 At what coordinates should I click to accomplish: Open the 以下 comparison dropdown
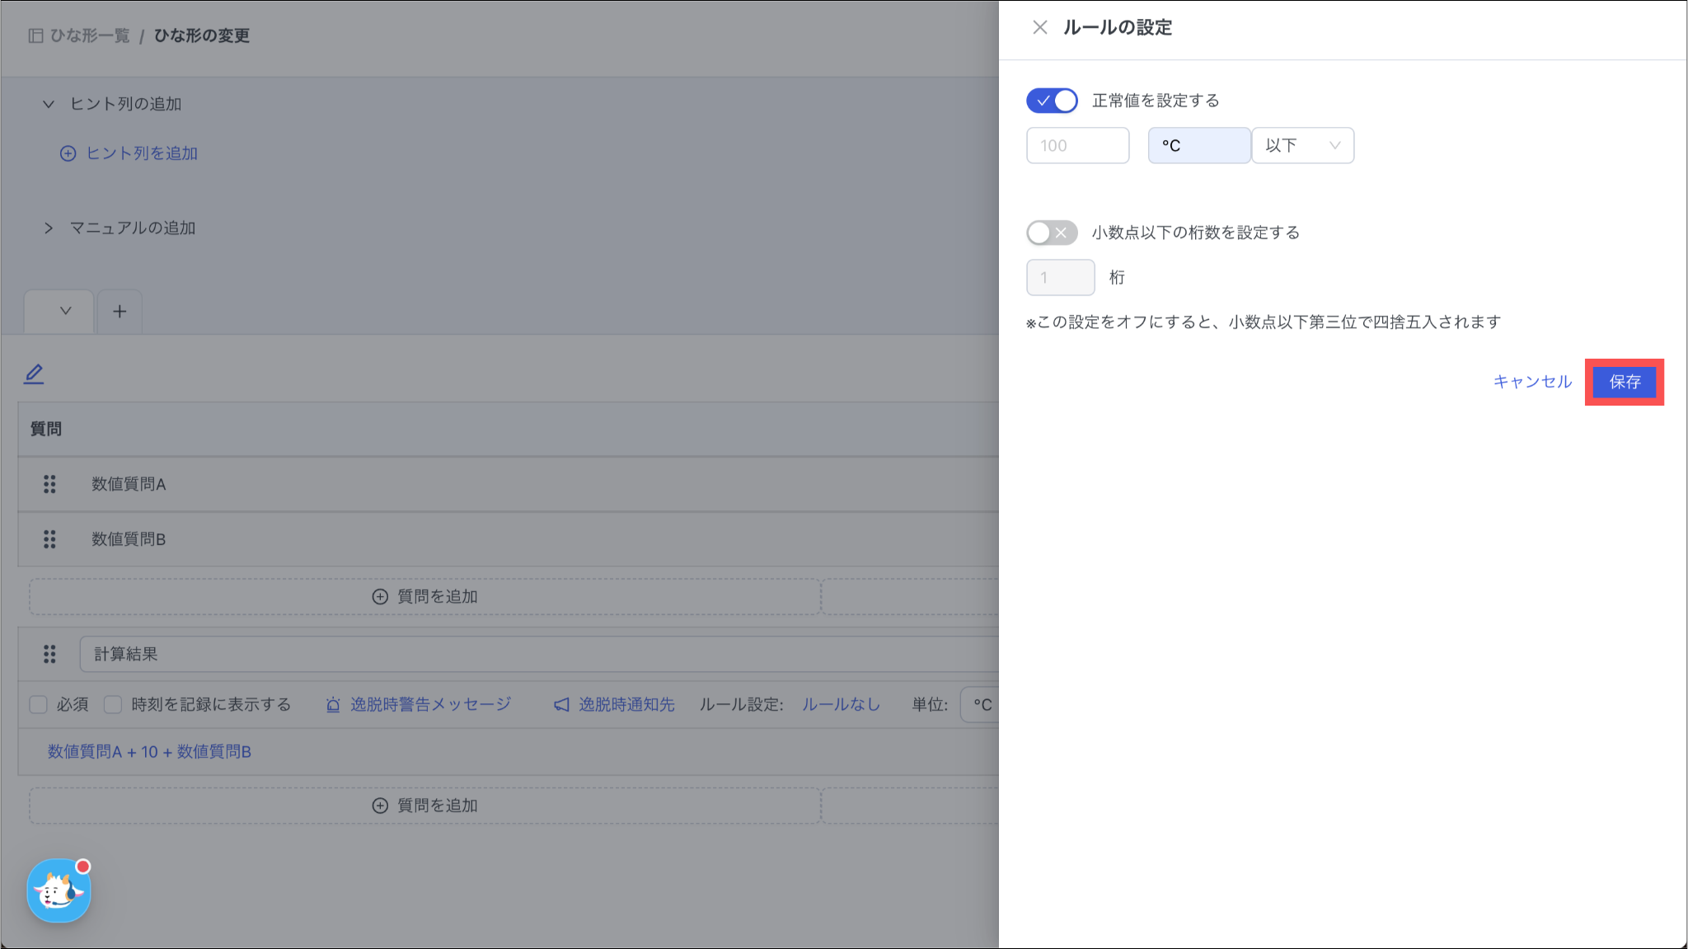click(1302, 145)
